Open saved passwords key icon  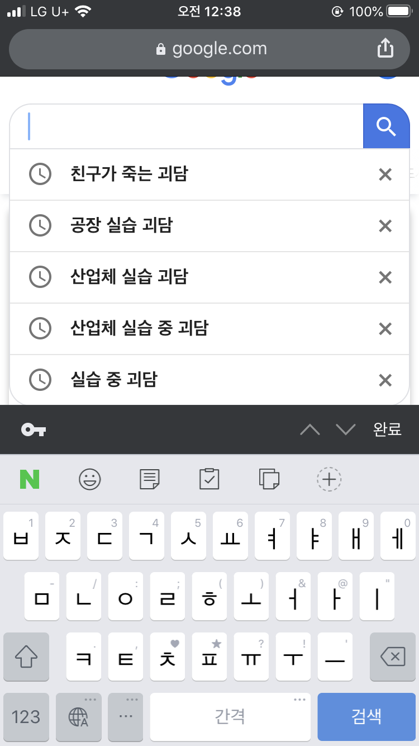tap(34, 429)
